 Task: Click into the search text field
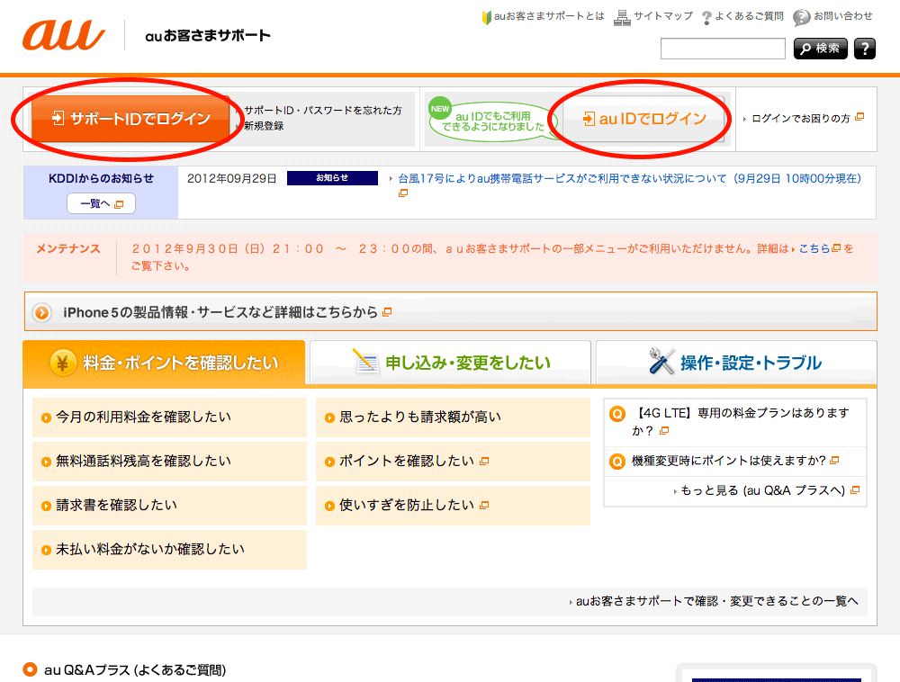click(x=723, y=49)
